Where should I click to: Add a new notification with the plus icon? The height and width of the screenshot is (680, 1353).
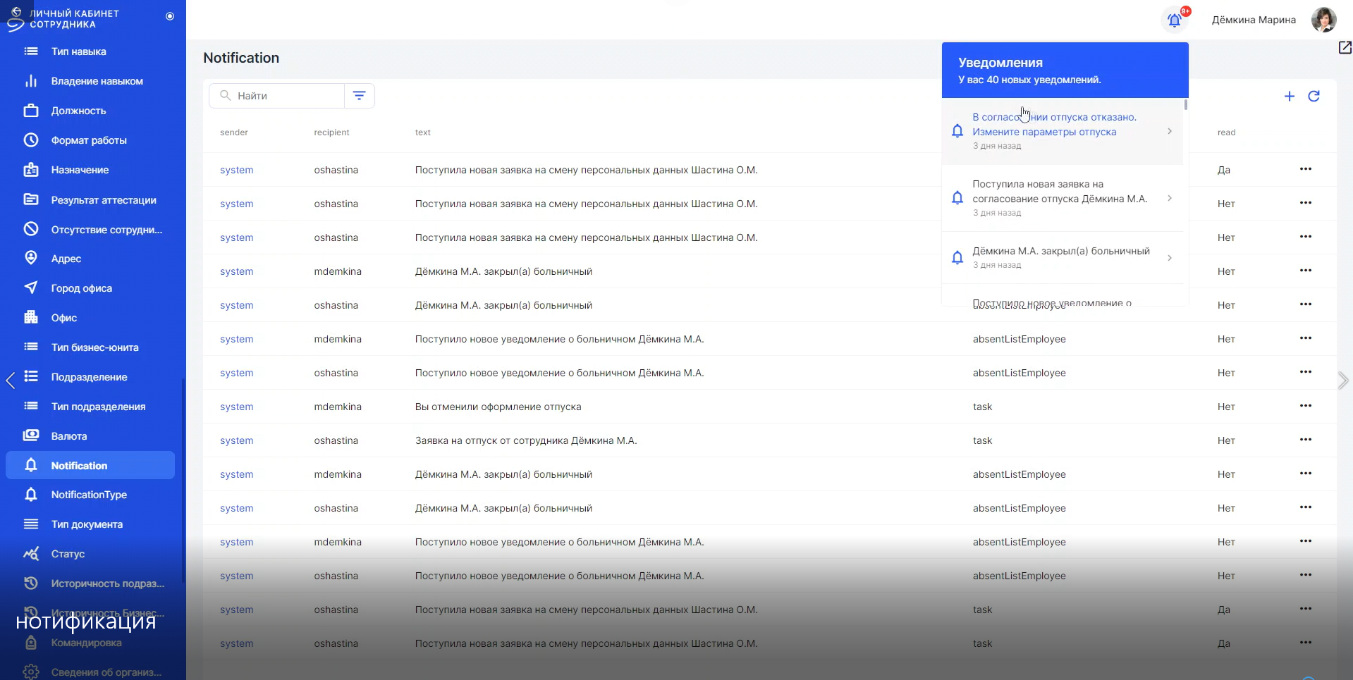pos(1289,97)
